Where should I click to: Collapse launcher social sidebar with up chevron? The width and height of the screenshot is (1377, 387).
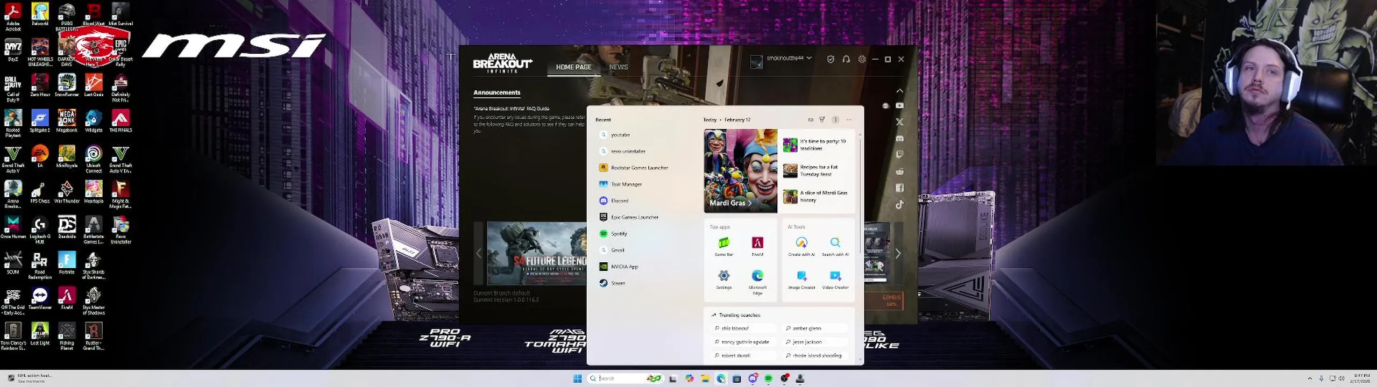point(899,91)
